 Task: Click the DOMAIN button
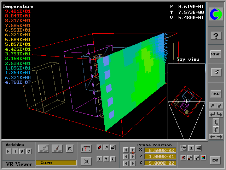point(216,54)
